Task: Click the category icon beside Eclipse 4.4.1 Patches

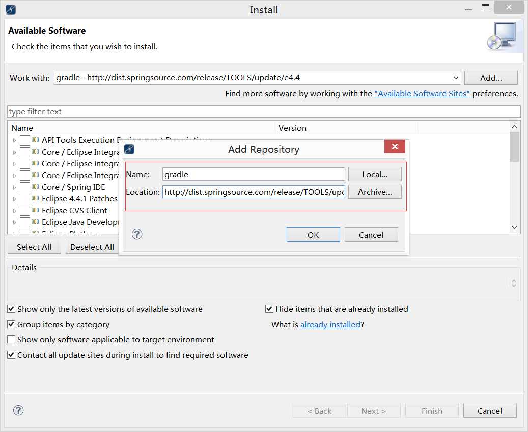Action: 35,198
